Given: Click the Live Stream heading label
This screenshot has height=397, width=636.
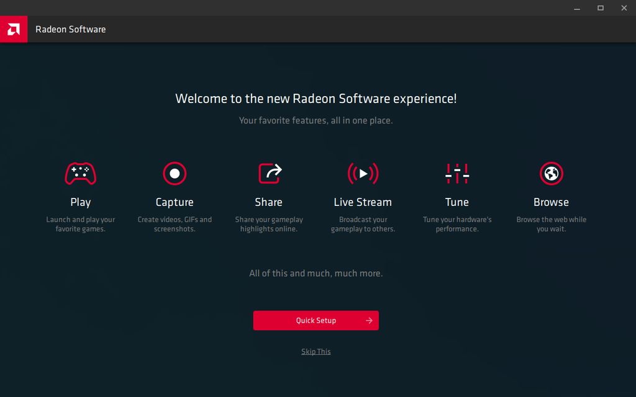Looking at the screenshot, I should click(363, 202).
